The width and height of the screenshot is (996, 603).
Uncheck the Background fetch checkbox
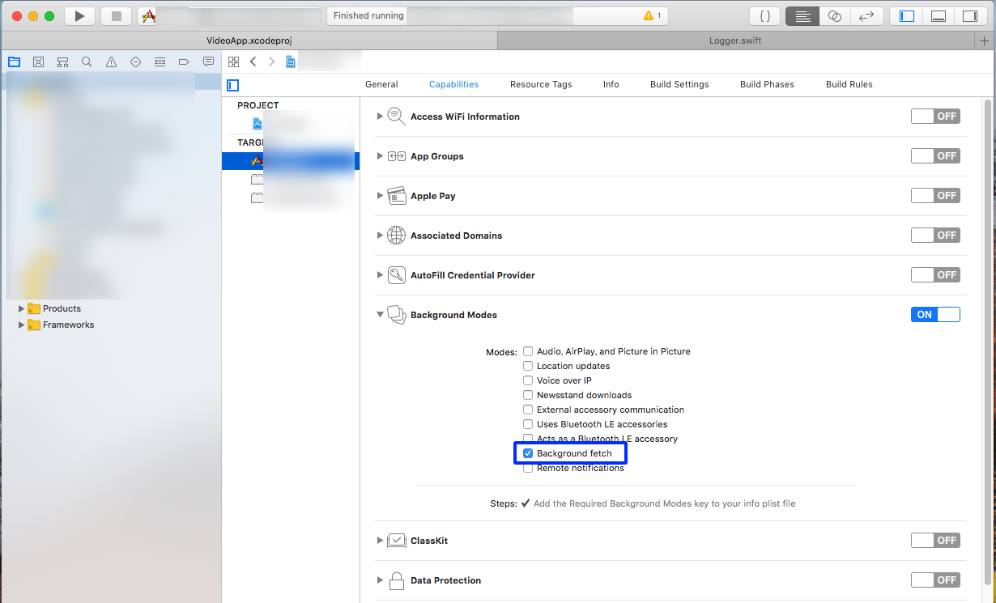528,453
